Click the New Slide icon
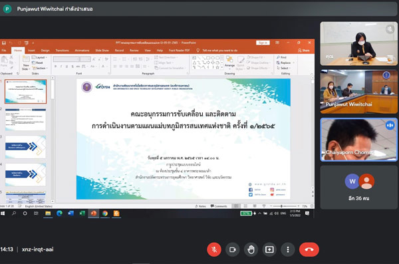 (x=26, y=63)
